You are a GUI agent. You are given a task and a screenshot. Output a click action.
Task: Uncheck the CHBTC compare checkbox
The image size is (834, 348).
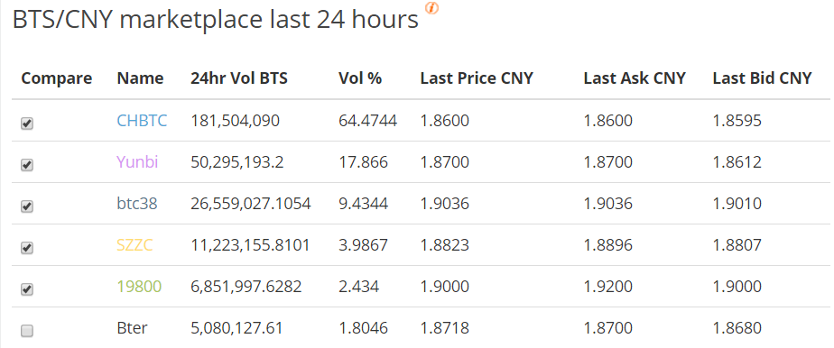click(x=26, y=124)
